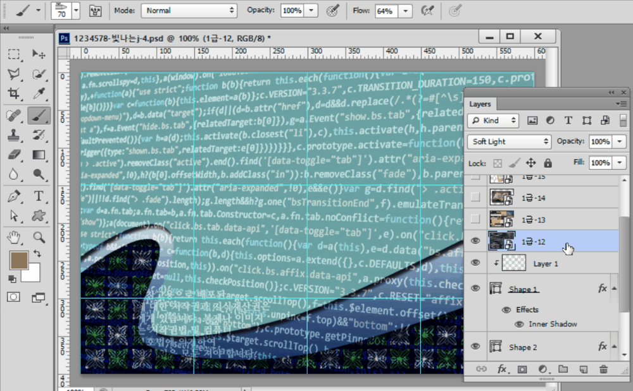The width and height of the screenshot is (633, 391).
Task: Select the Custom Shape tool
Action: [x=39, y=216]
